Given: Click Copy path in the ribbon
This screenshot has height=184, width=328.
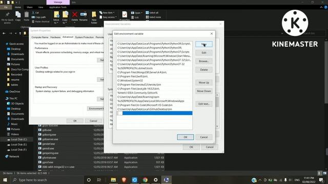Looking at the screenshot, I should 39,17.
